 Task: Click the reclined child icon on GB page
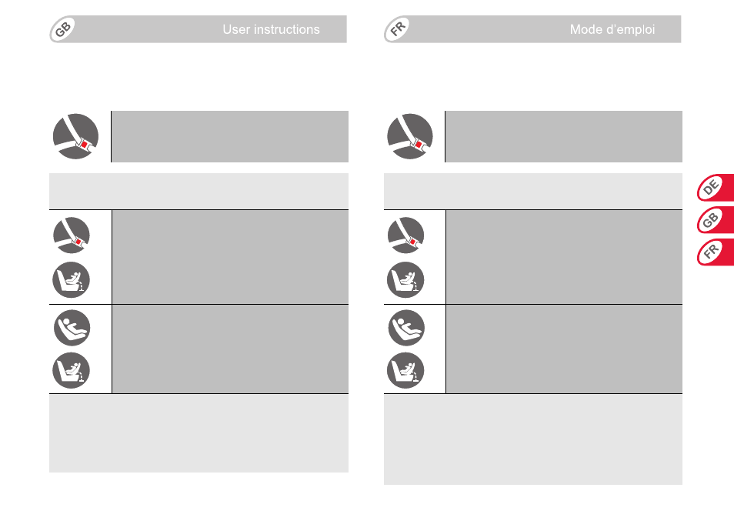72,328
